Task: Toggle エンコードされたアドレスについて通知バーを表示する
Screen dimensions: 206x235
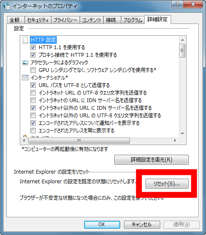Action: (x=33, y=123)
